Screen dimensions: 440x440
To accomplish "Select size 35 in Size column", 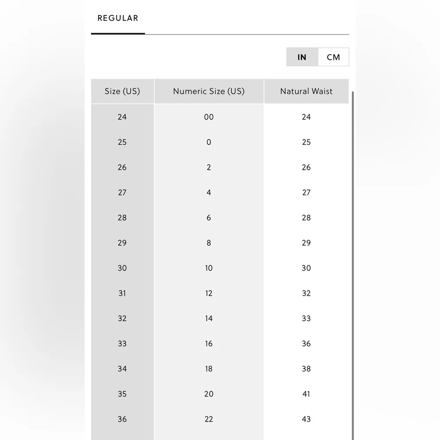I will (x=122, y=394).
